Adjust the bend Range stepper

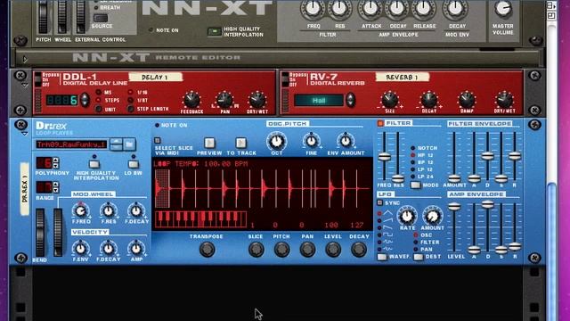click(55, 187)
